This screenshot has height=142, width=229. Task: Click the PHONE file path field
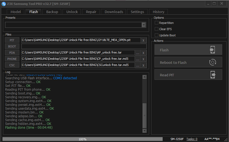tap(78, 59)
